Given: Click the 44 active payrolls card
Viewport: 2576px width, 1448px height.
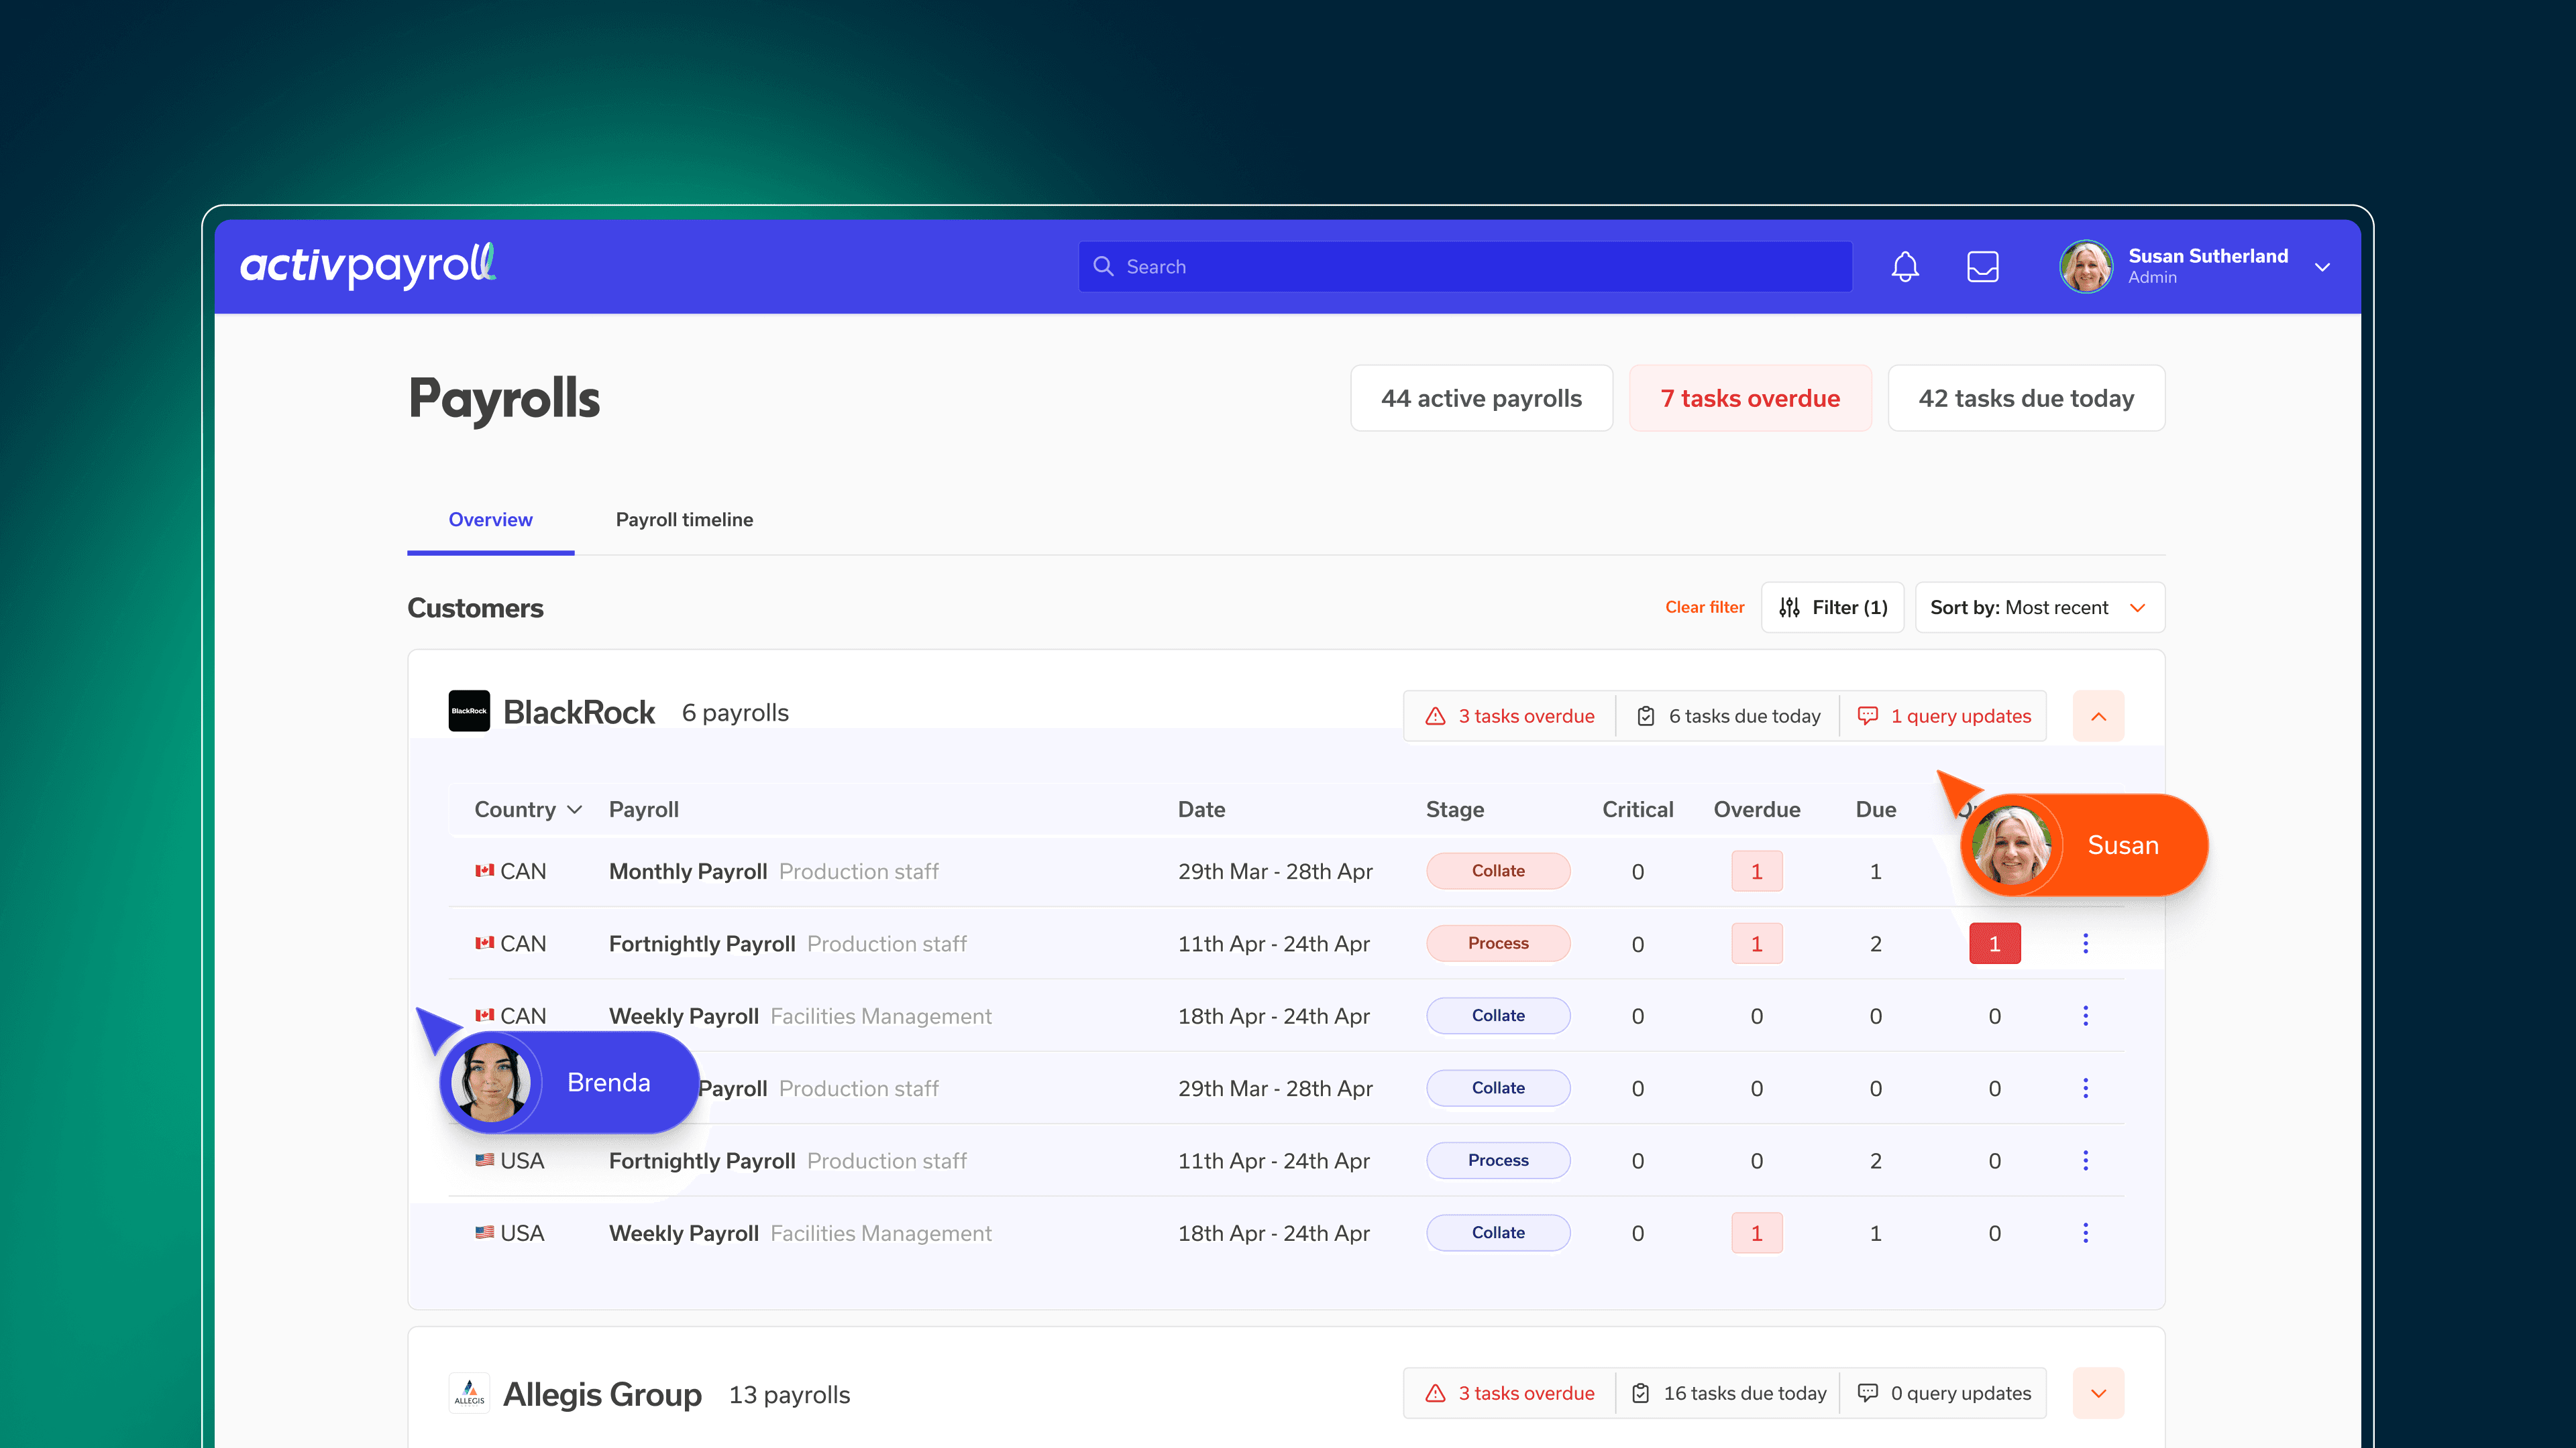Looking at the screenshot, I should point(1481,398).
